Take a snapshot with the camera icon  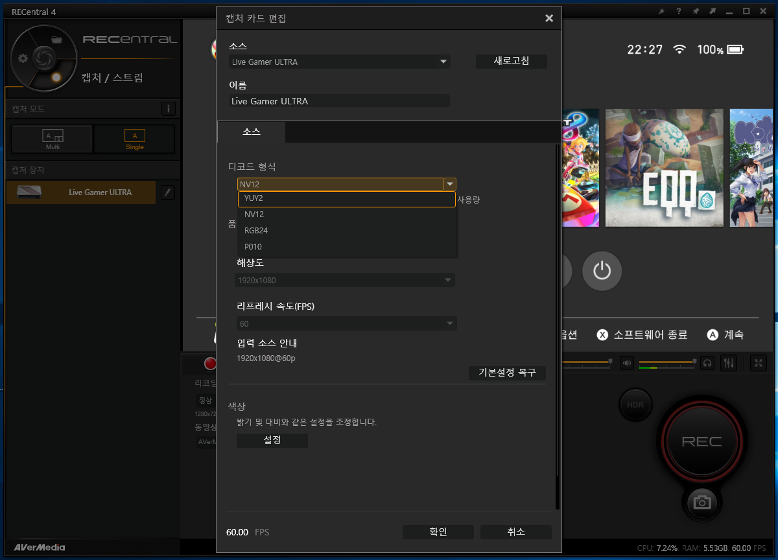point(701,502)
